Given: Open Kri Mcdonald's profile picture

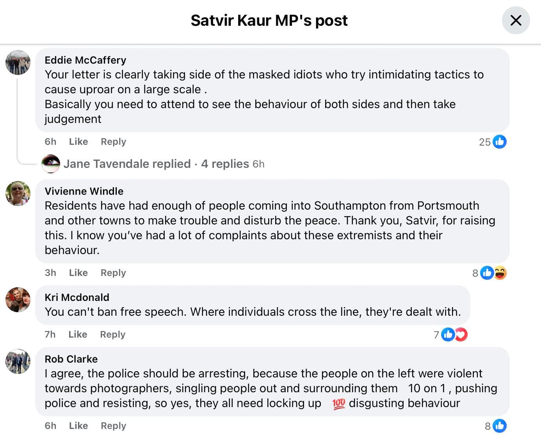Looking at the screenshot, I should point(18,300).
